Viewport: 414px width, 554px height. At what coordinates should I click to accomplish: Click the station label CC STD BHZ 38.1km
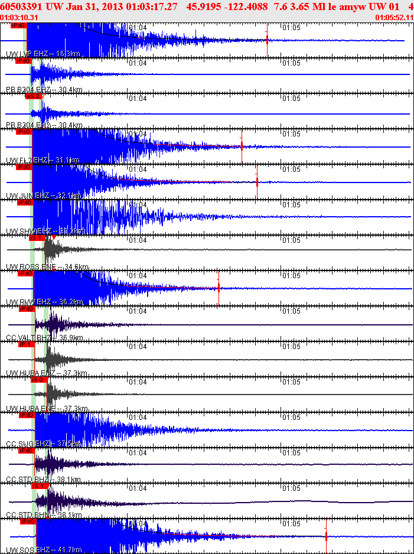point(44,480)
